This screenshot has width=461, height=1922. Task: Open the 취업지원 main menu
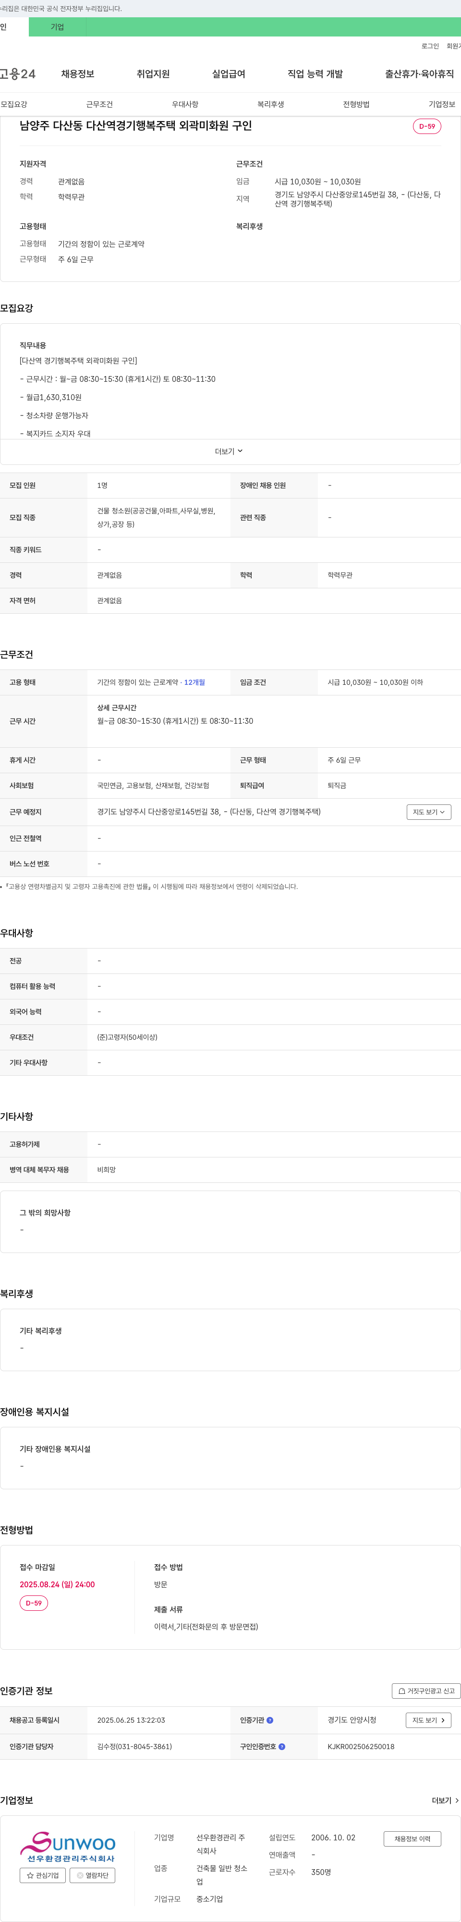(153, 74)
